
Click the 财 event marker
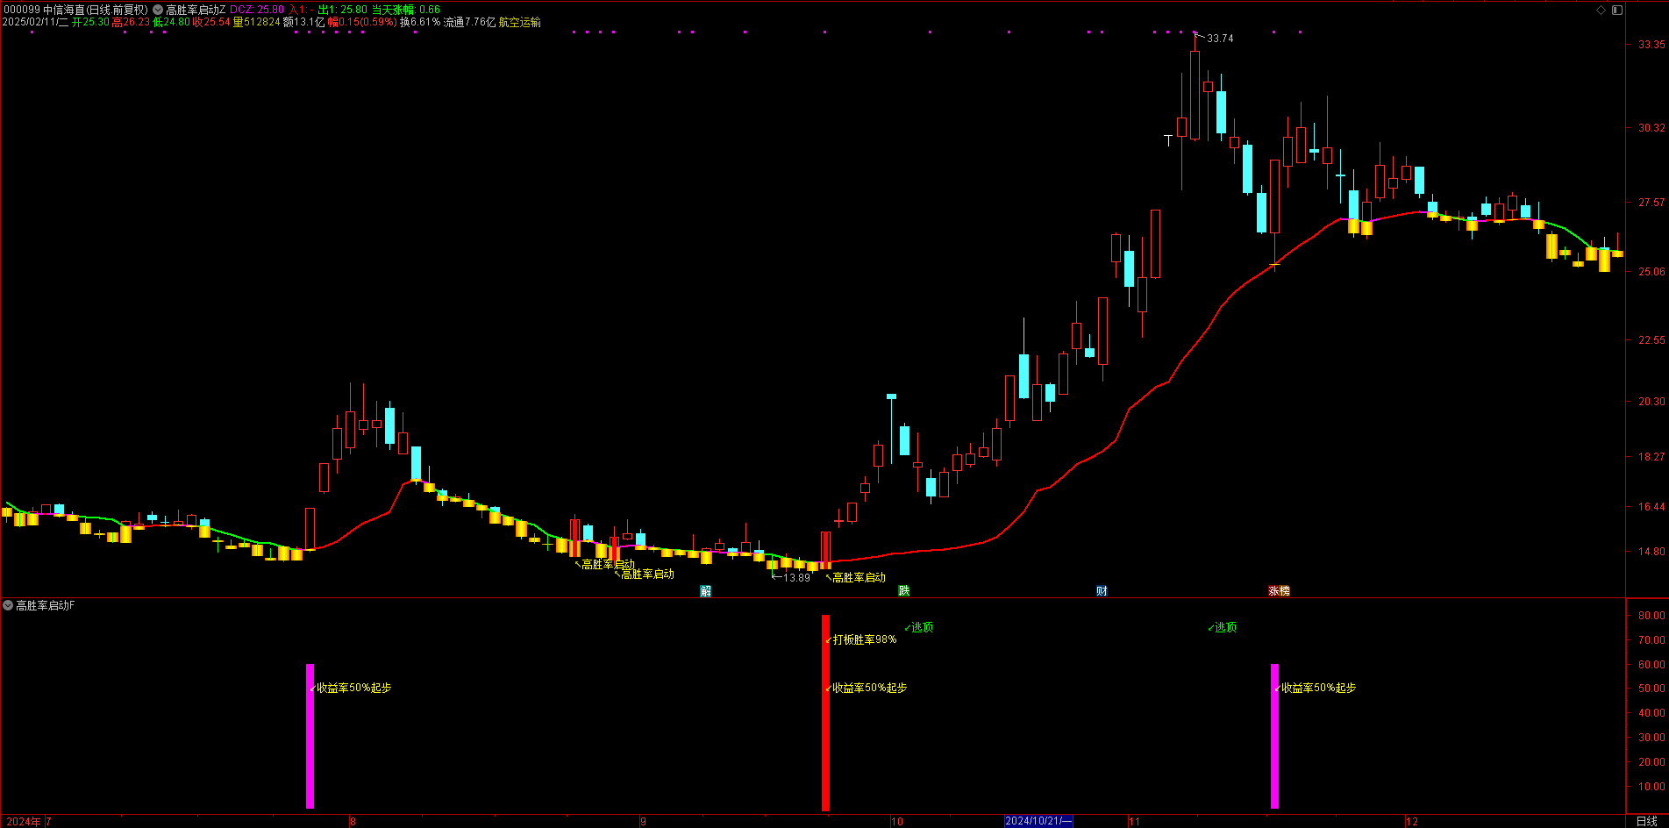click(1102, 591)
